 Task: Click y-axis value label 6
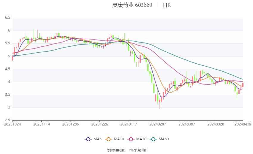[x=9, y=30]
